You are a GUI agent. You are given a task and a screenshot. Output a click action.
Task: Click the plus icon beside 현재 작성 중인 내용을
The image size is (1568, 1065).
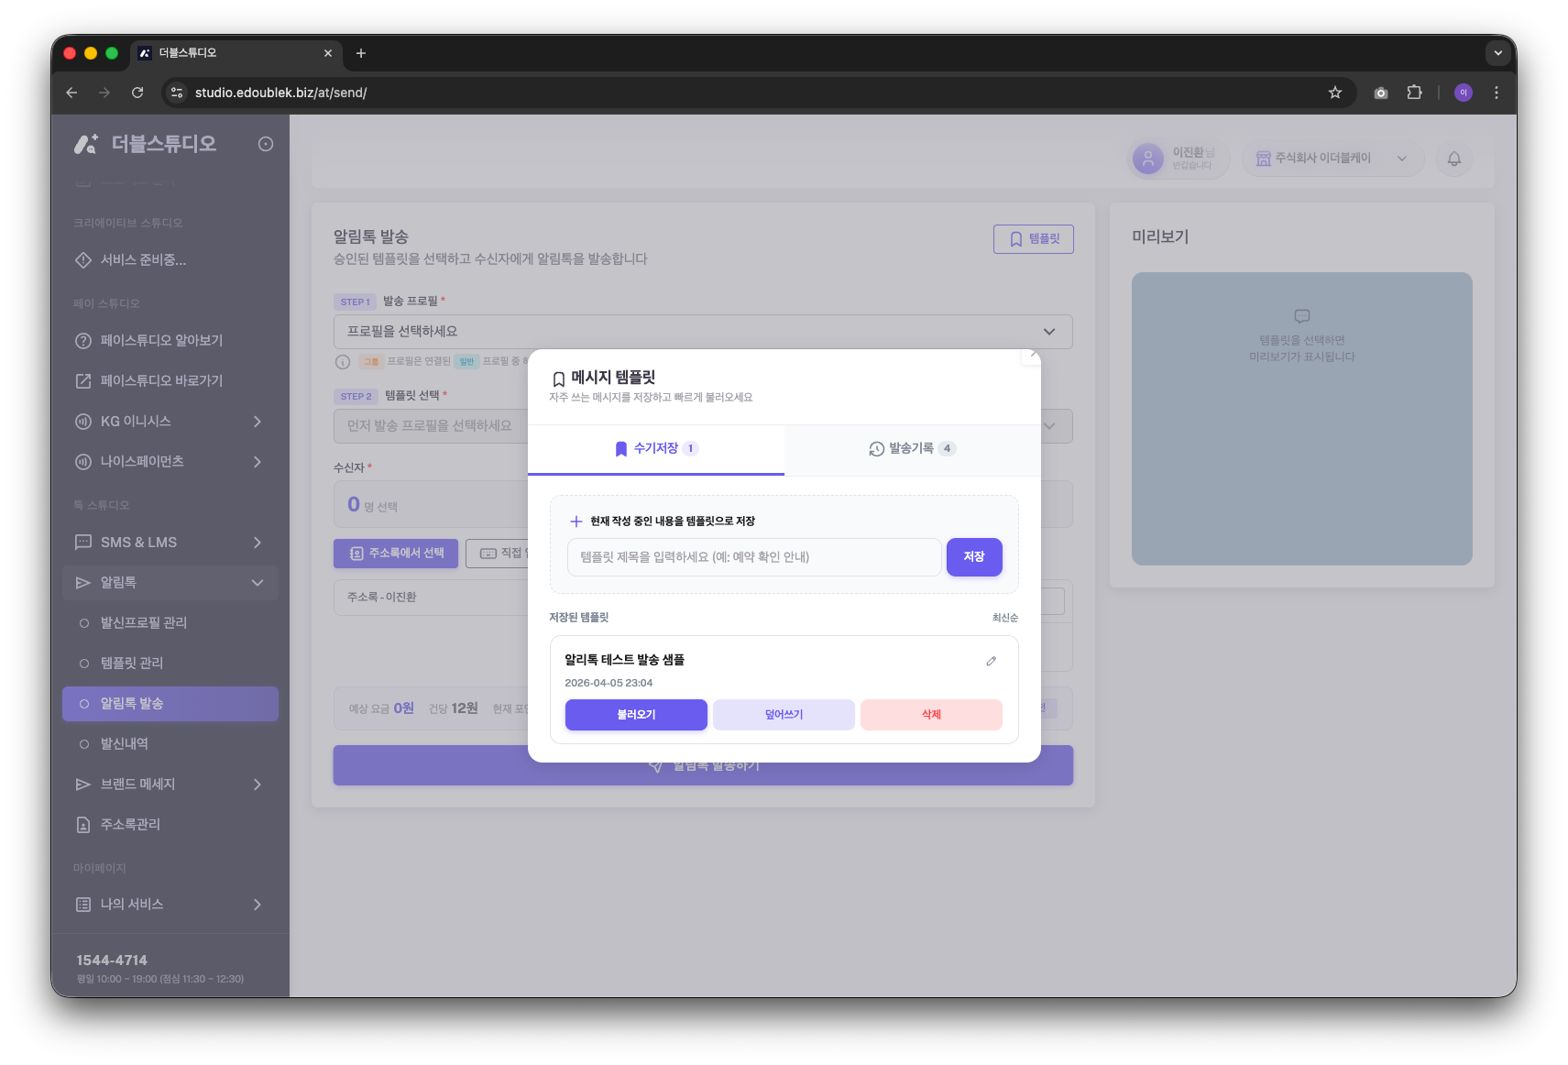[x=576, y=522]
